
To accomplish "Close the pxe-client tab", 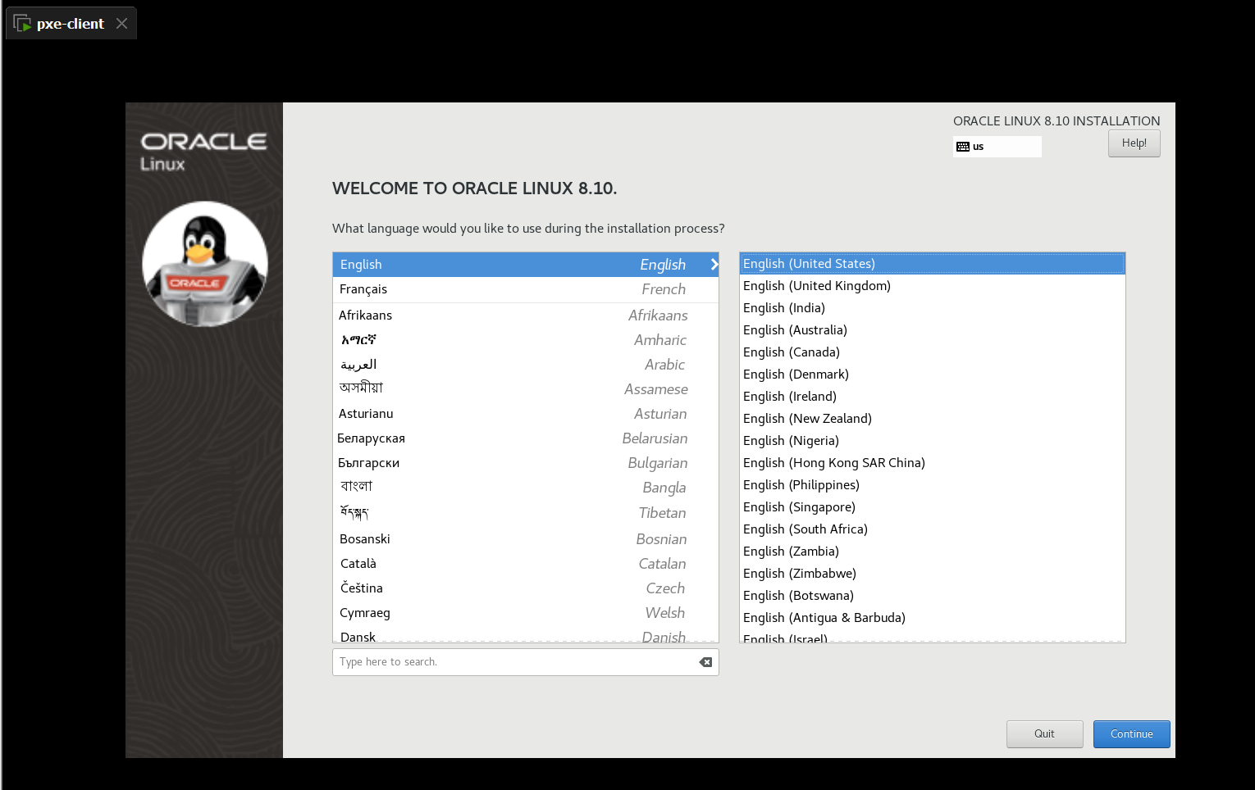I will (x=122, y=23).
